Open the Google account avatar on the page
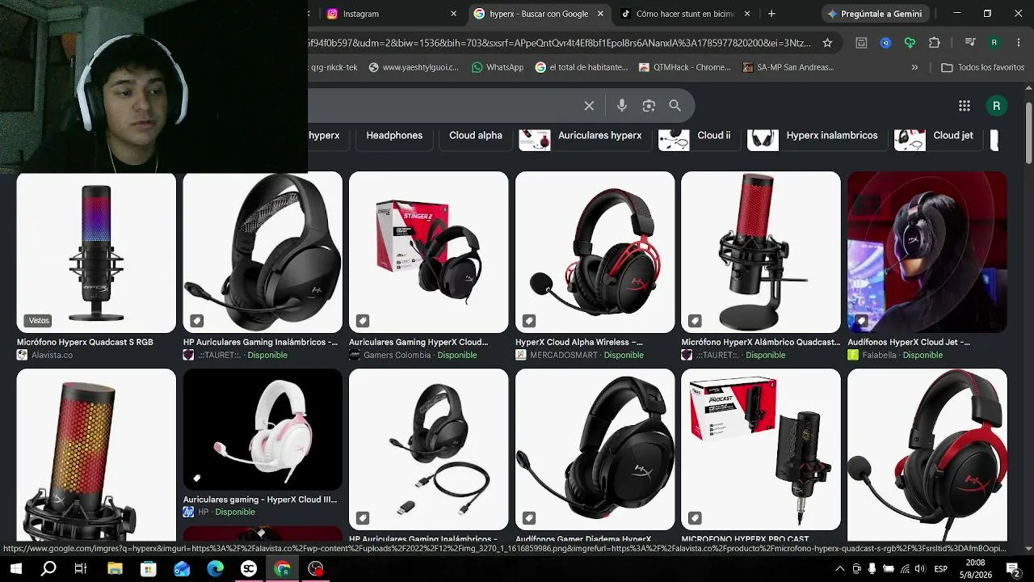Viewport: 1034px width, 582px height. 996,106
